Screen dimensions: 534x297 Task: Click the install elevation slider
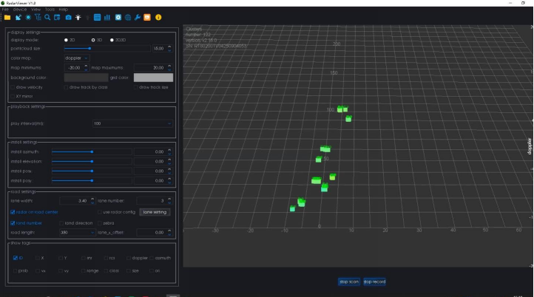tap(92, 162)
